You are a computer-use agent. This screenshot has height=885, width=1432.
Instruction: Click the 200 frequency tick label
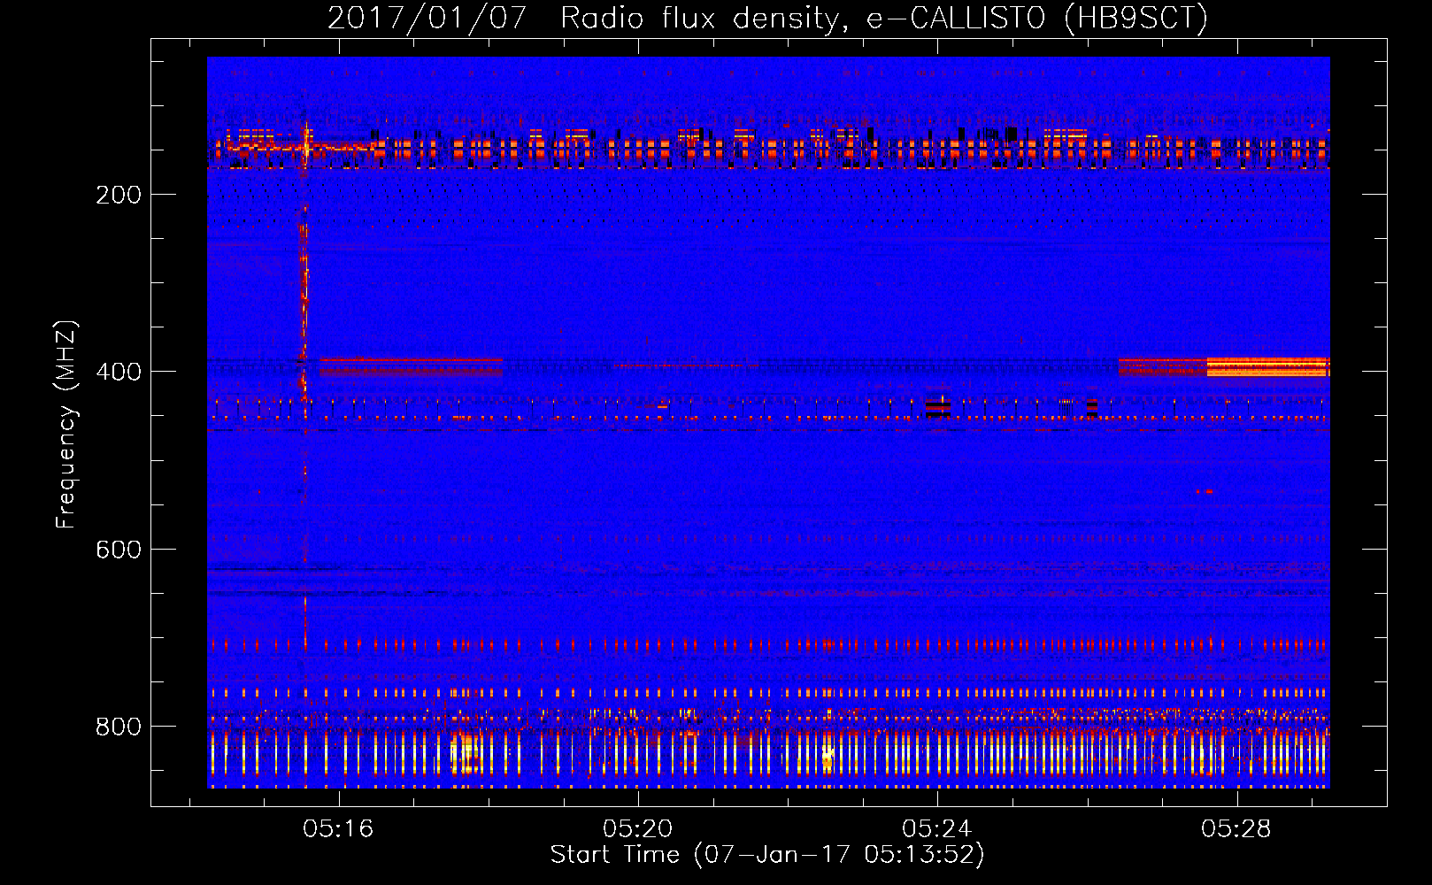pyautogui.click(x=119, y=195)
